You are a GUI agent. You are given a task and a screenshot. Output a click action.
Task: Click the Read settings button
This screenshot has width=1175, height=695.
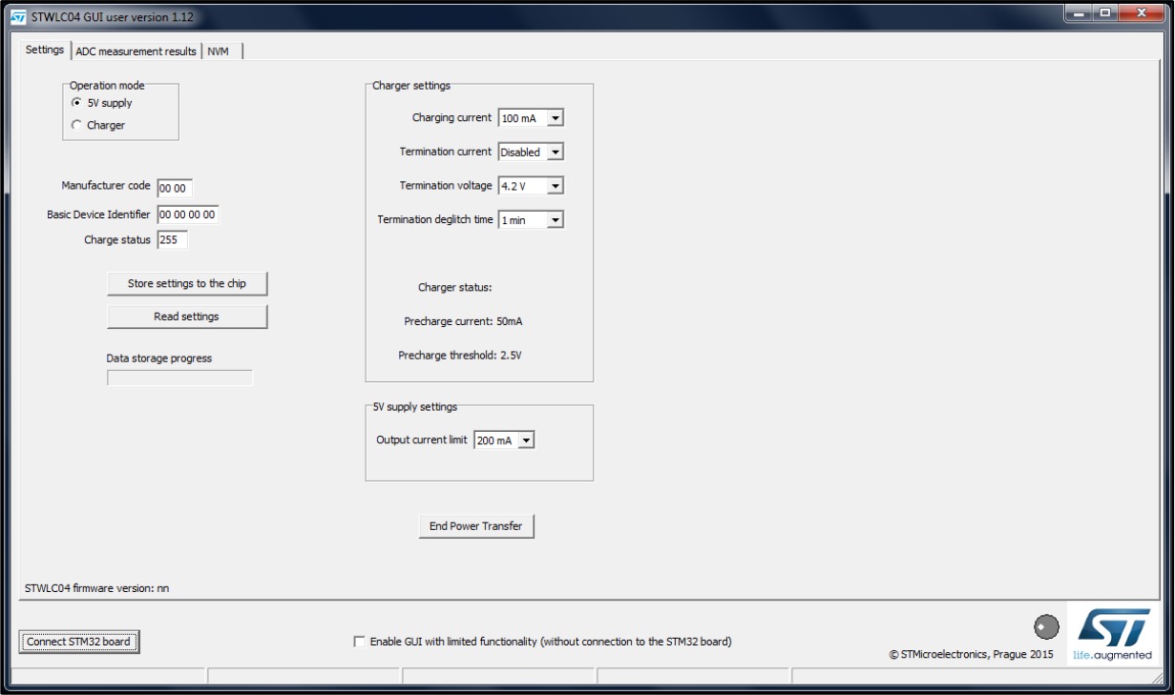coord(186,317)
